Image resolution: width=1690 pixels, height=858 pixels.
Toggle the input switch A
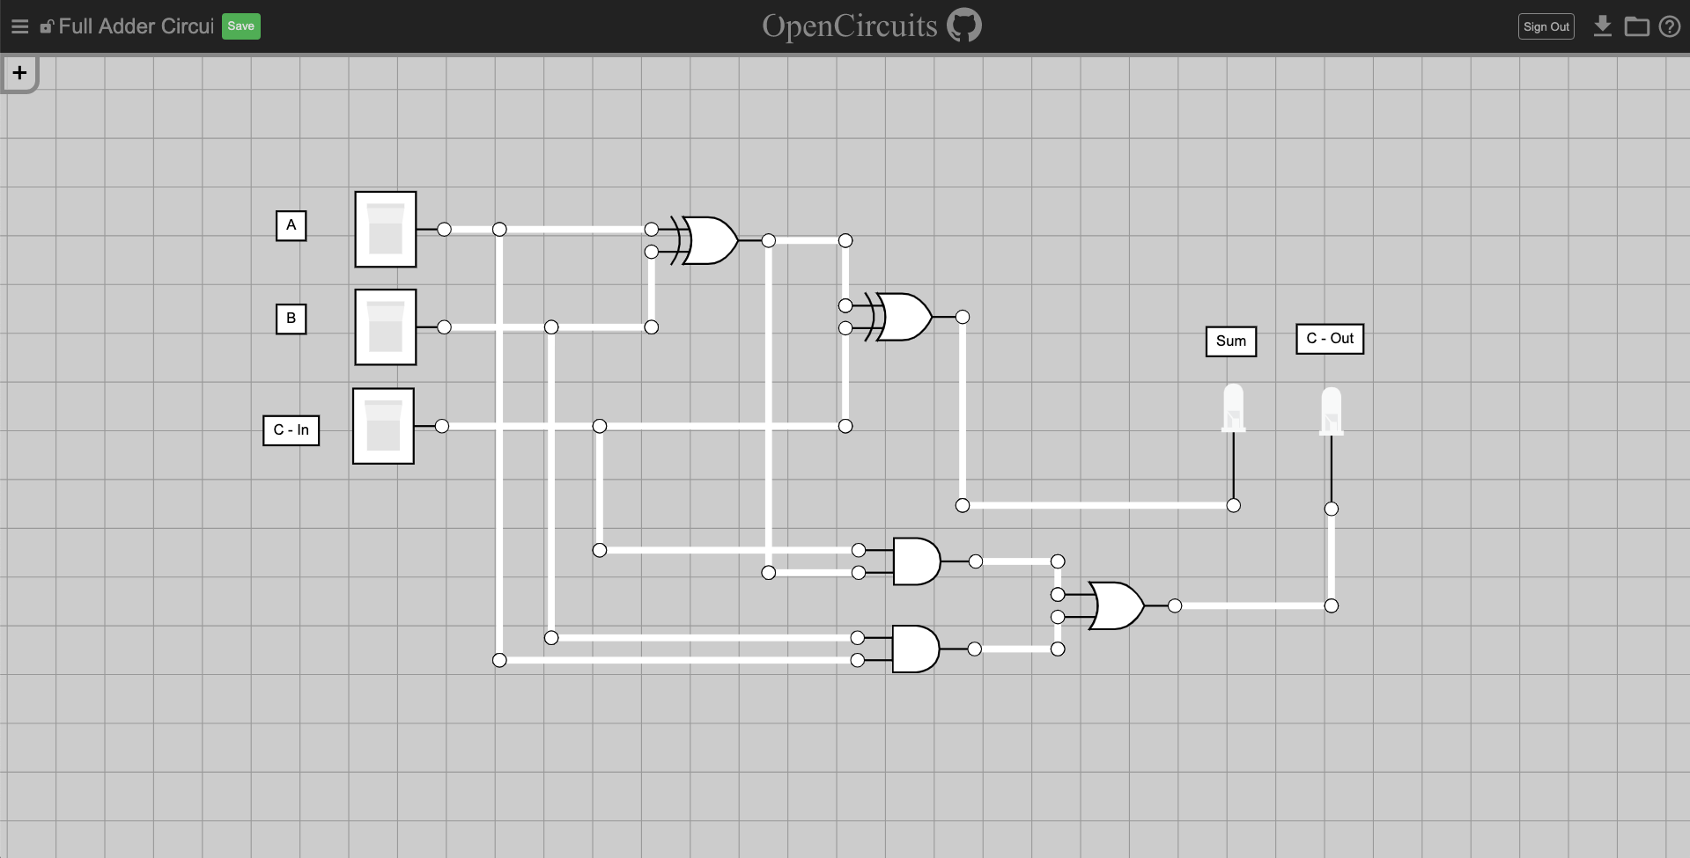386,230
